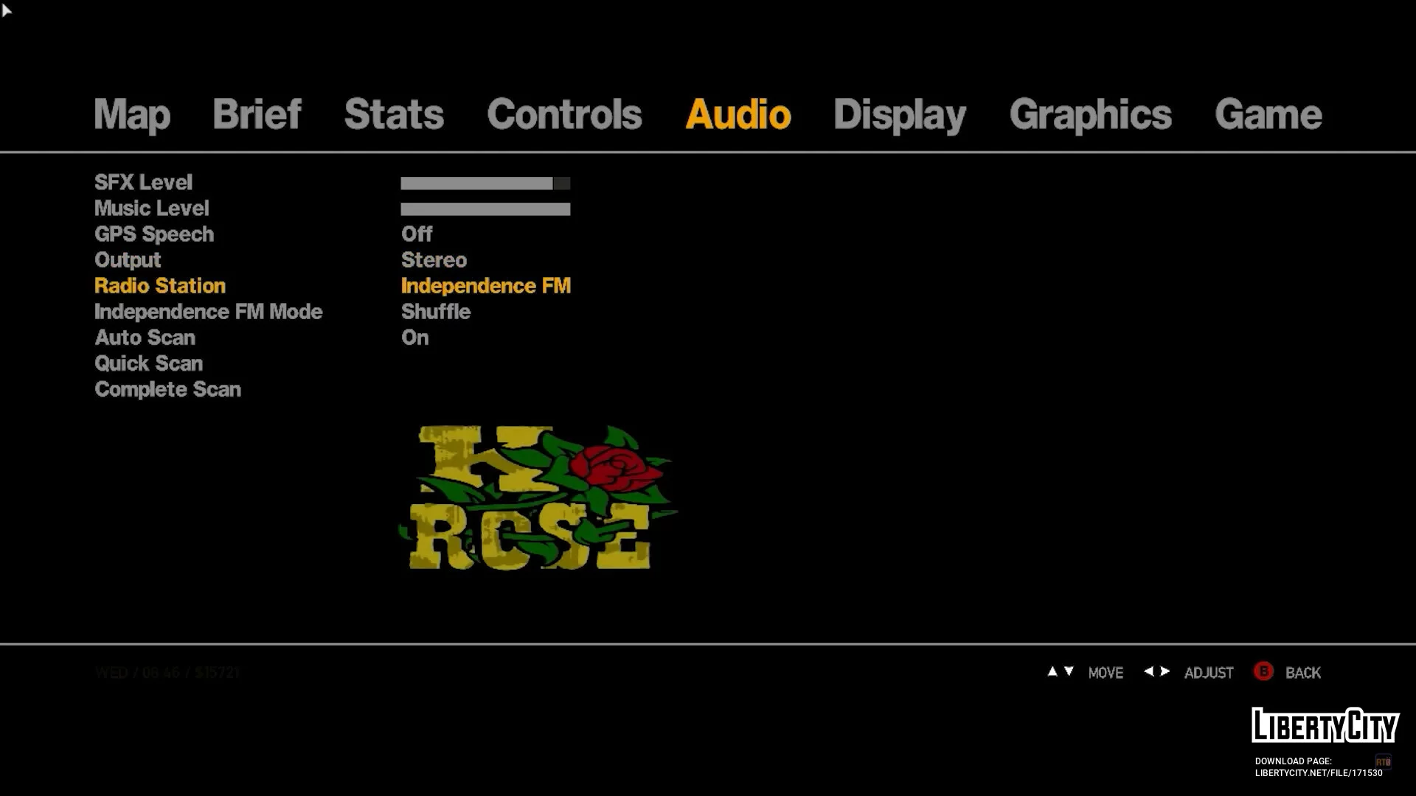This screenshot has height=796, width=1416.
Task: Select the Radio Station setting label
Action: pos(160,285)
